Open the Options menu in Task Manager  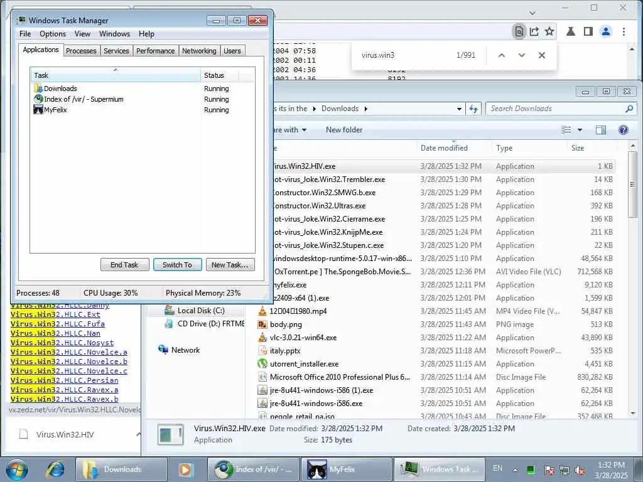53,34
